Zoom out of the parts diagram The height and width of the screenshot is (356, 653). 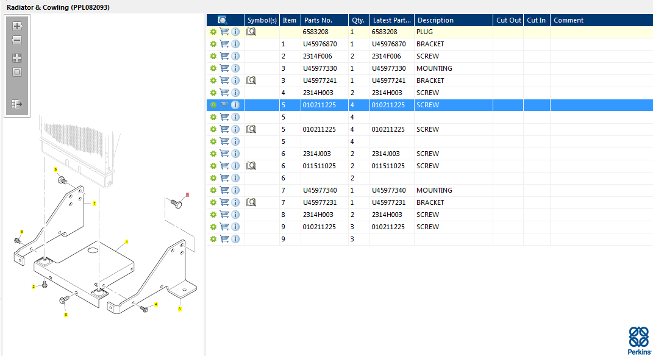coord(17,40)
